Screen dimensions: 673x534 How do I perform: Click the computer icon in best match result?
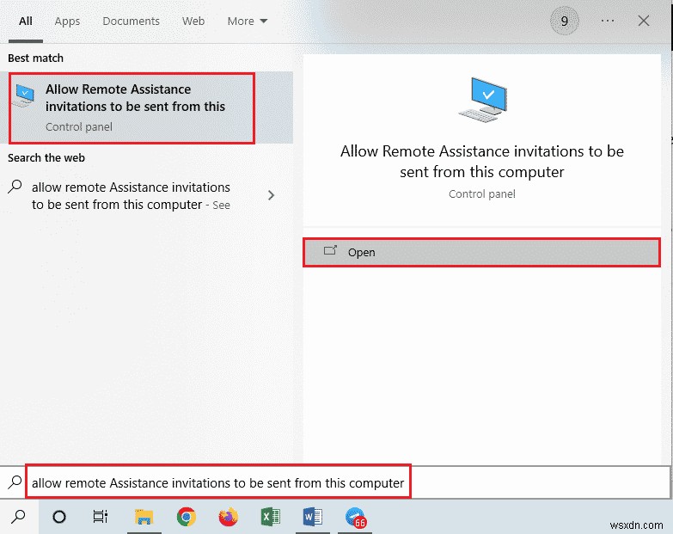pos(24,95)
